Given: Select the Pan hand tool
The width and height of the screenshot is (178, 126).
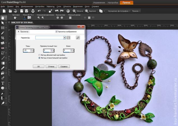Looking at the screenshot, I should (x=3, y=18).
